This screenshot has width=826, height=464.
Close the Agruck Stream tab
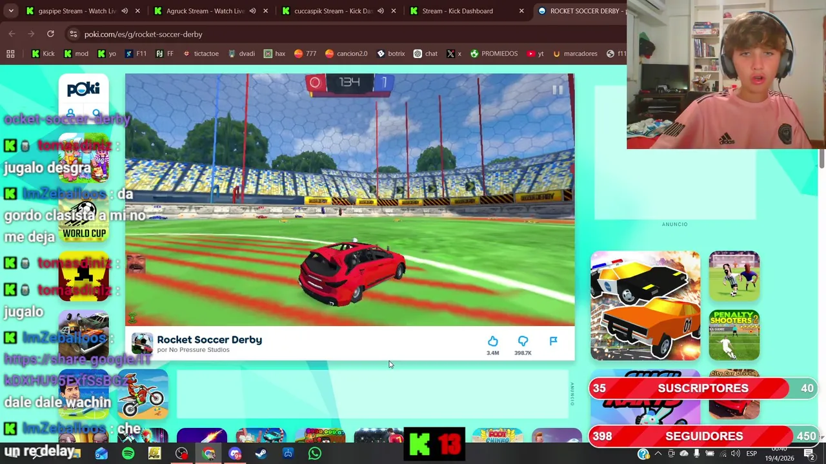[265, 11]
